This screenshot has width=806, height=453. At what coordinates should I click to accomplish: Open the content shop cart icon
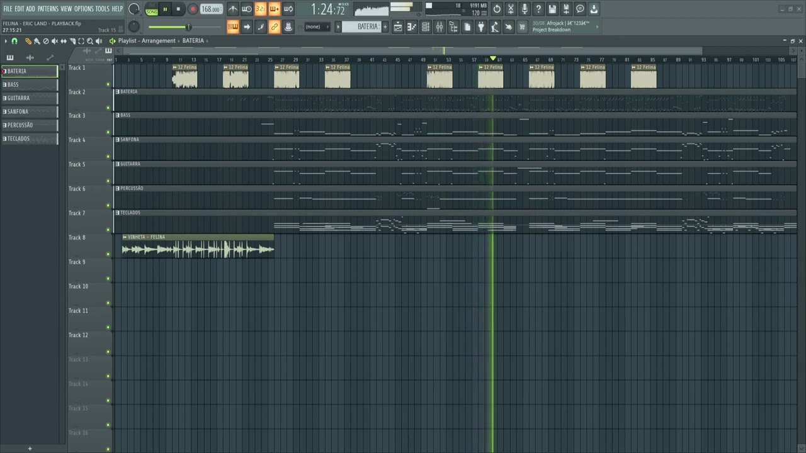coord(521,26)
